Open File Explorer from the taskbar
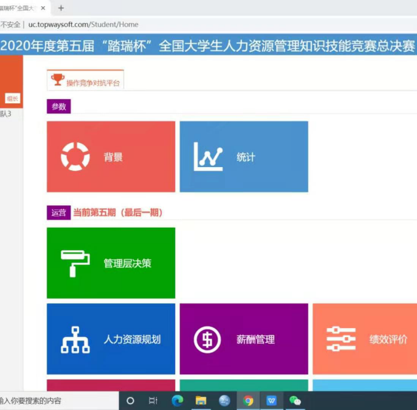This screenshot has width=417, height=410. (201, 400)
